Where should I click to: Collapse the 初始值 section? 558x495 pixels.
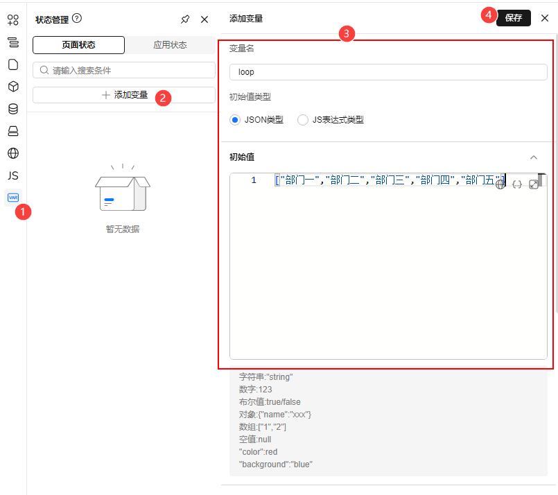coord(533,157)
